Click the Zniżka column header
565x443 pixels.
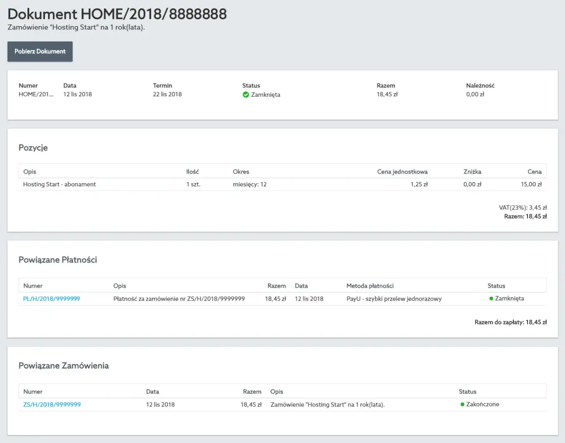(472, 172)
